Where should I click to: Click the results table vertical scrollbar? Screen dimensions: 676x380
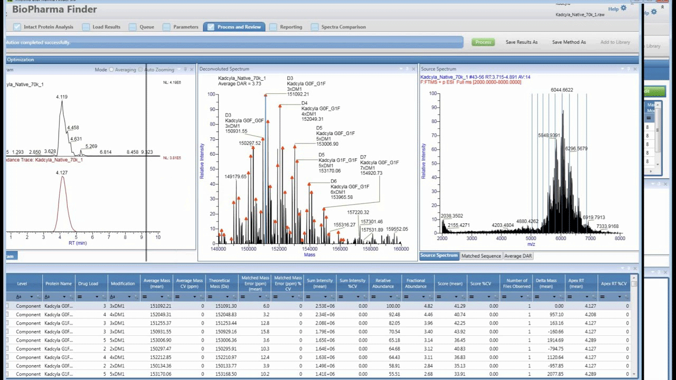pos(634,327)
